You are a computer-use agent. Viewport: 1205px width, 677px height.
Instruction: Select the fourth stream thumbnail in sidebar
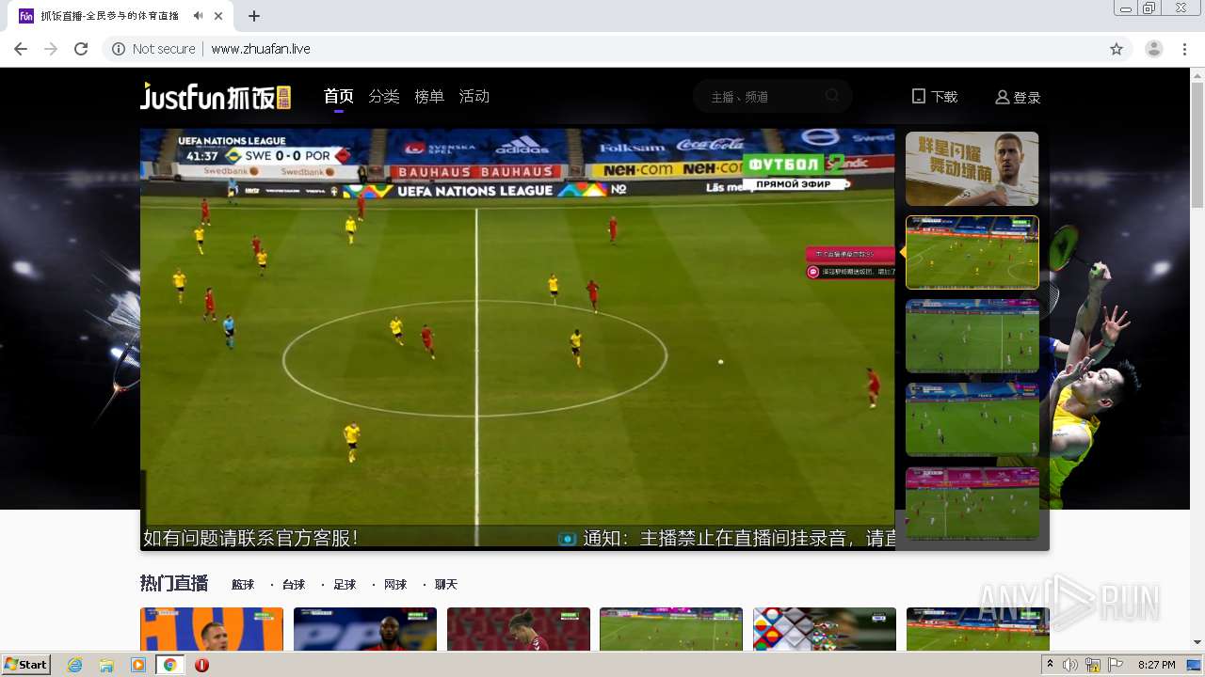(972, 419)
